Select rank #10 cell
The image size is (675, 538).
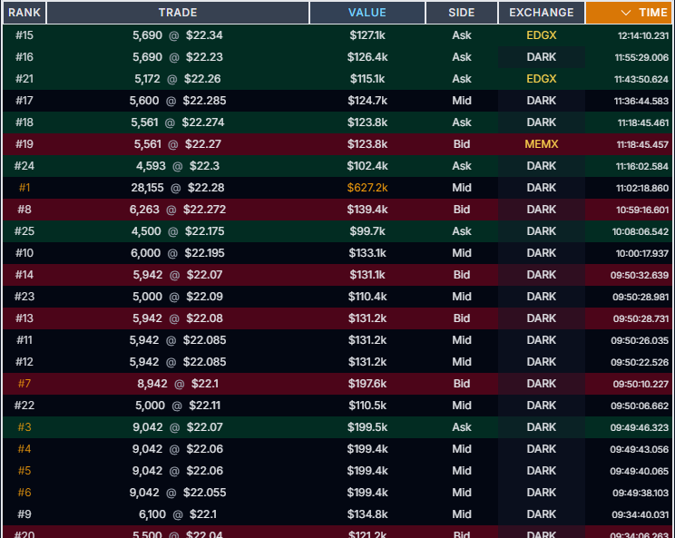(24, 253)
